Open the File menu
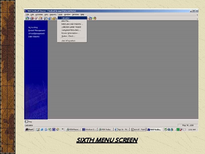The width and height of the screenshot is (205, 154). coord(27,15)
